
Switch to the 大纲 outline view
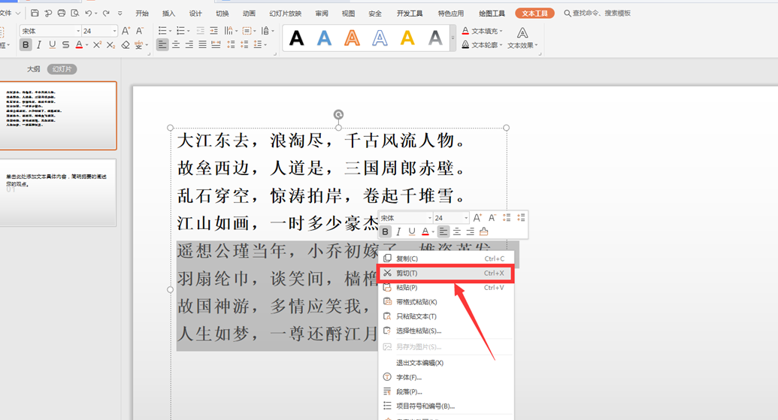click(x=33, y=69)
